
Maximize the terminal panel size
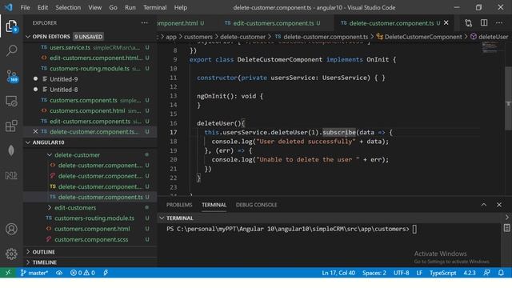tap(484, 205)
